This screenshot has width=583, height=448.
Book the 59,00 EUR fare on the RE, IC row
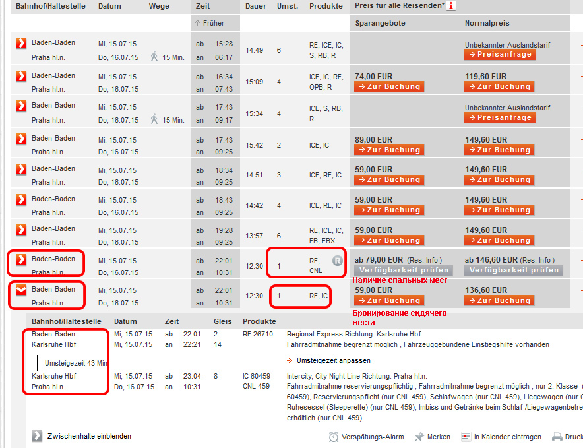pyautogui.click(x=389, y=300)
